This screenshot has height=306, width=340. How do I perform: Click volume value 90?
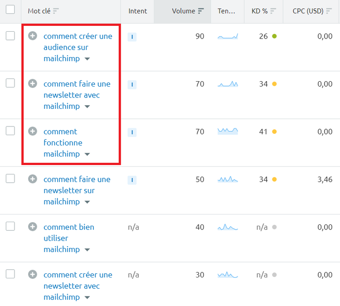[x=200, y=36]
